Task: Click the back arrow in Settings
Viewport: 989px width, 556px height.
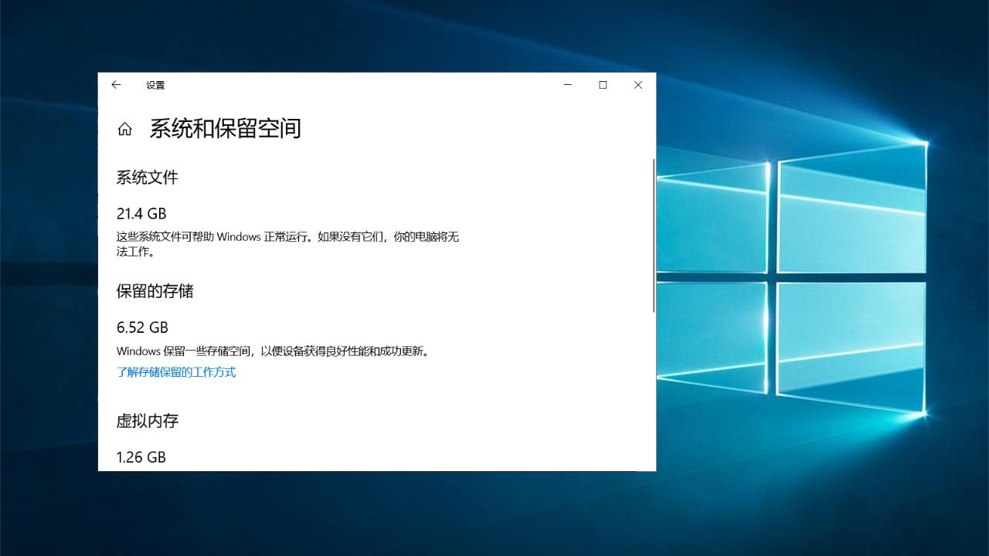Action: click(x=116, y=85)
